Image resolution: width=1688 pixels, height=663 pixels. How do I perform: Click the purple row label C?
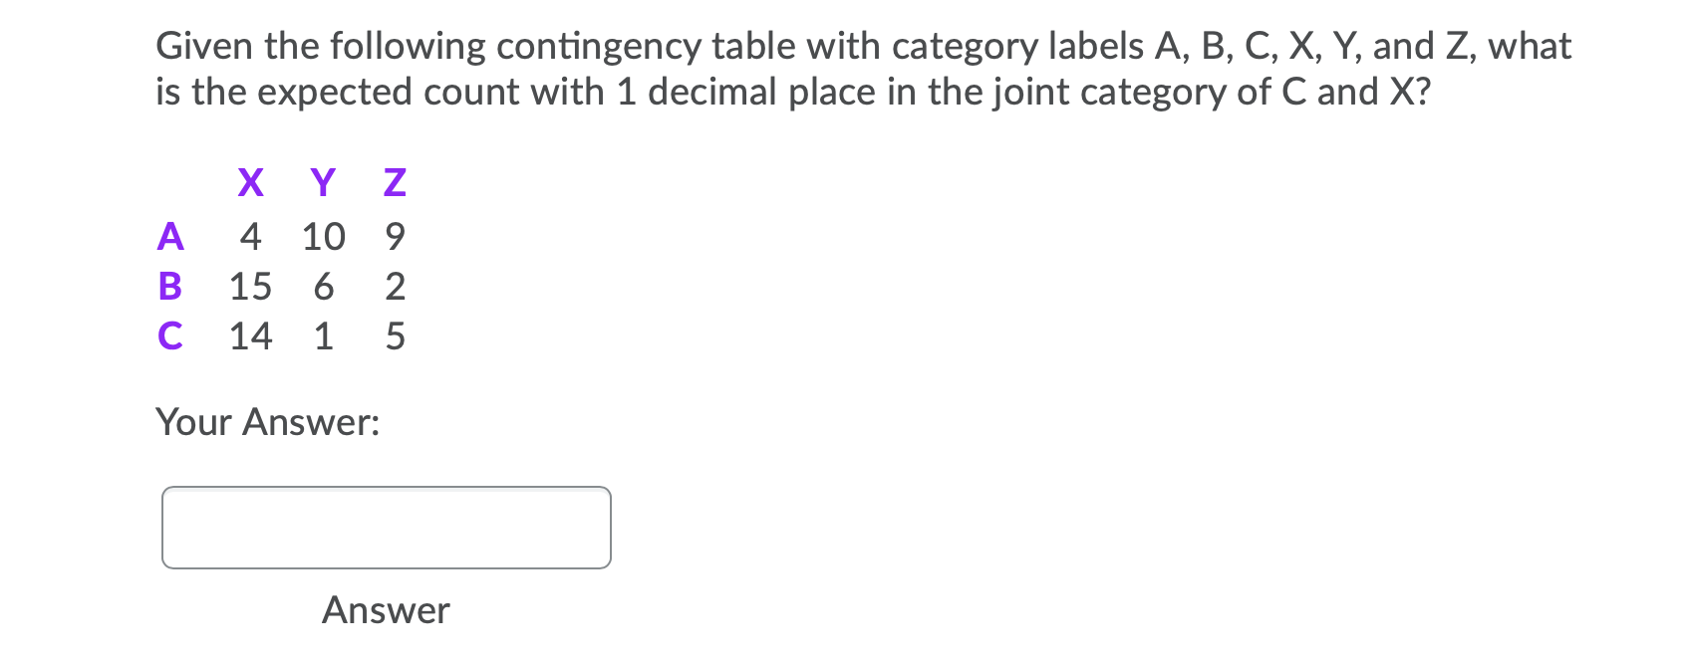pos(170,335)
